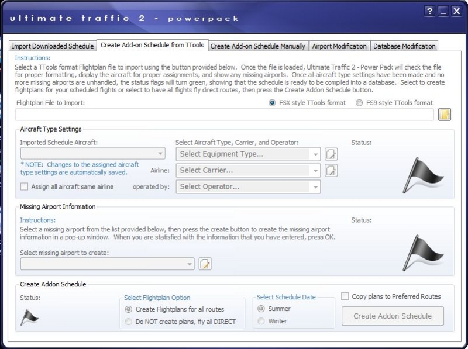The height and width of the screenshot is (349, 468).
Task: Expand the Select Carrier dropdown
Action: coord(248,170)
